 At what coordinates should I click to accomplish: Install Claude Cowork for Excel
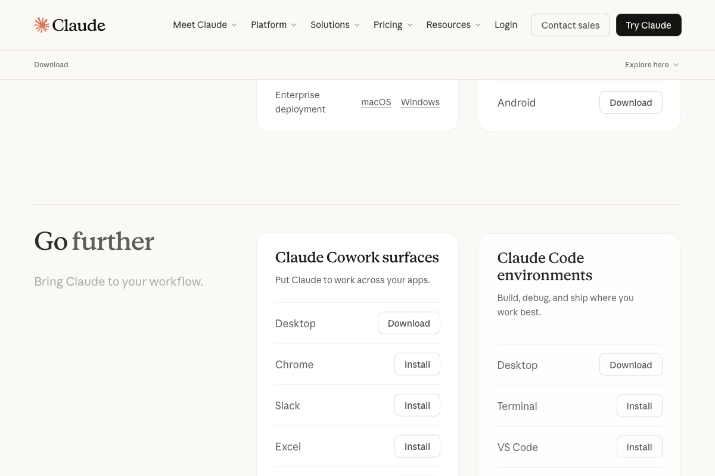417,446
